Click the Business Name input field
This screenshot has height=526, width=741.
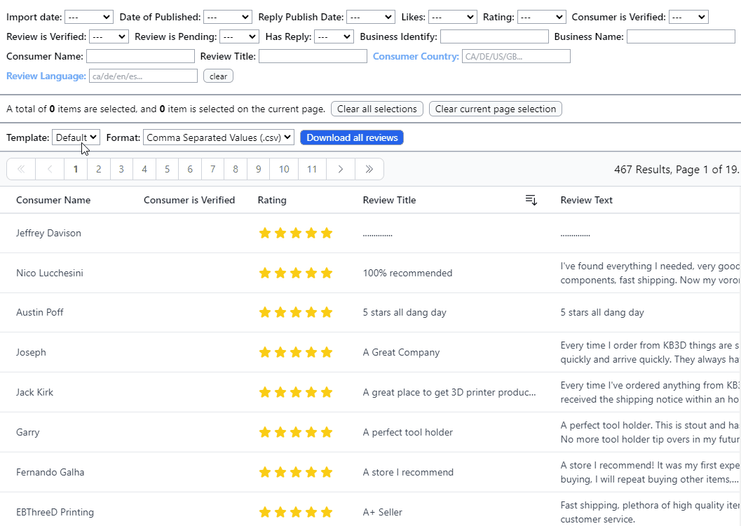pyautogui.click(x=680, y=36)
